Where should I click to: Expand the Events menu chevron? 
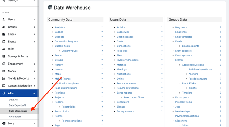click(34, 42)
